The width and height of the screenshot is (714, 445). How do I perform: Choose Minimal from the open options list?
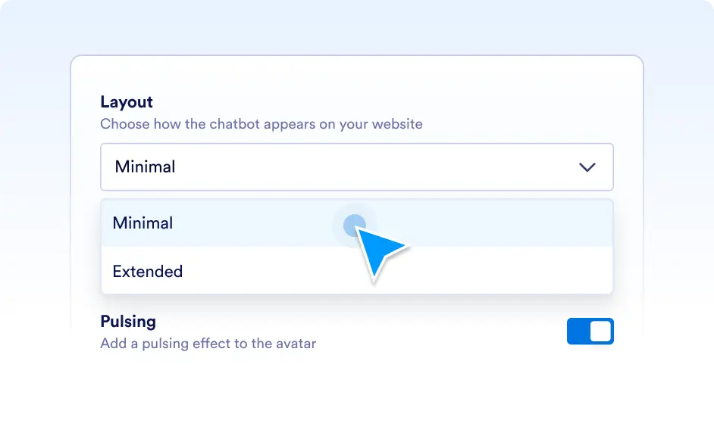pyautogui.click(x=357, y=222)
